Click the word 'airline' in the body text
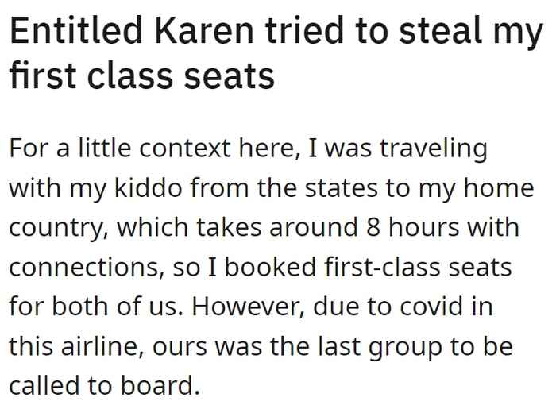The image size is (556, 409). click(102, 346)
